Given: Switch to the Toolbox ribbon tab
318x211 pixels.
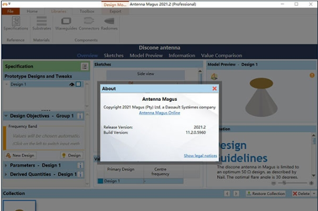Looking at the screenshot, I should [x=87, y=11].
